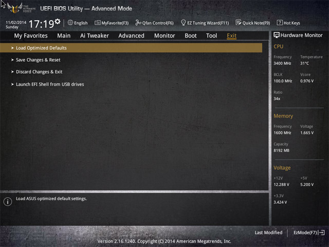Viewport: 329px width, 247px height.
Task: Open Qfan Control(F6) label
Action: [x=158, y=23]
